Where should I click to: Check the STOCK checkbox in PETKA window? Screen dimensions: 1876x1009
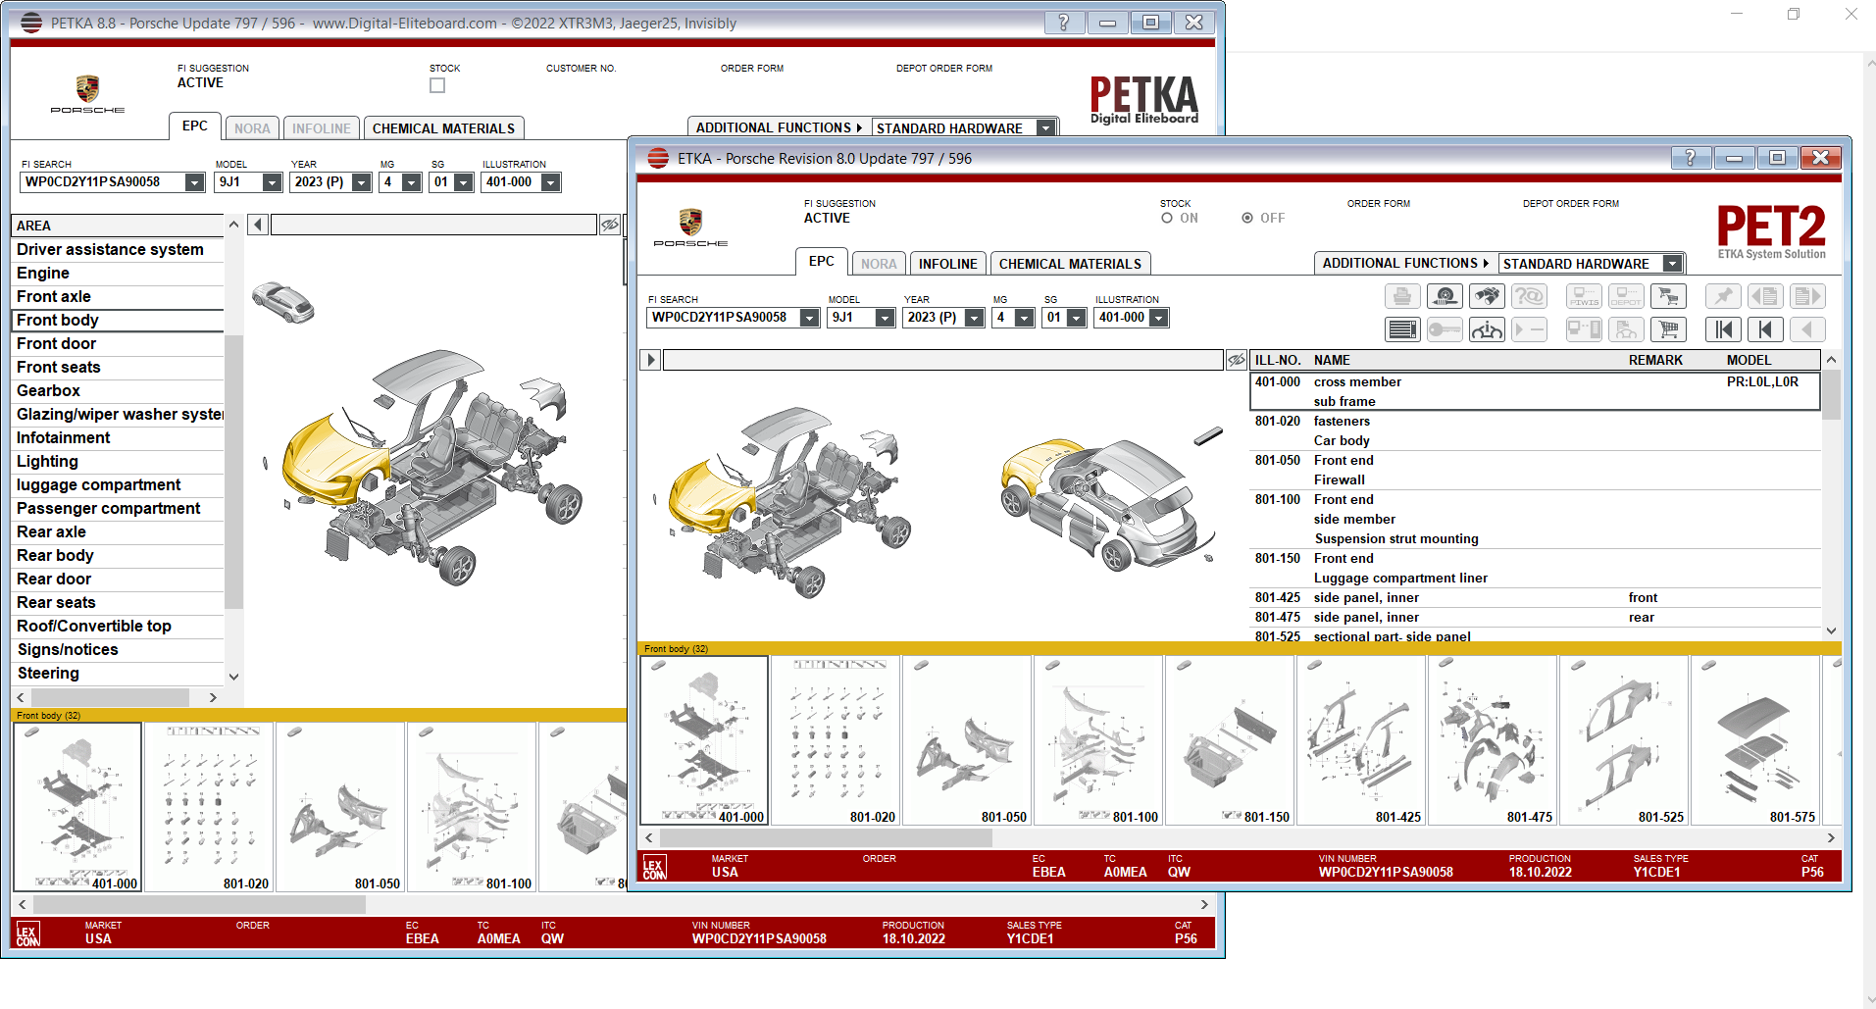437,85
